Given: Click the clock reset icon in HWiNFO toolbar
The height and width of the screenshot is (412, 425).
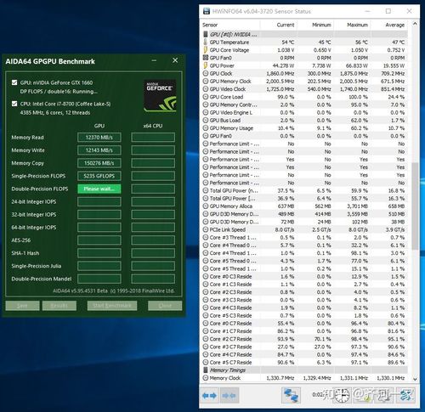Looking at the screenshot, I should (342, 396).
